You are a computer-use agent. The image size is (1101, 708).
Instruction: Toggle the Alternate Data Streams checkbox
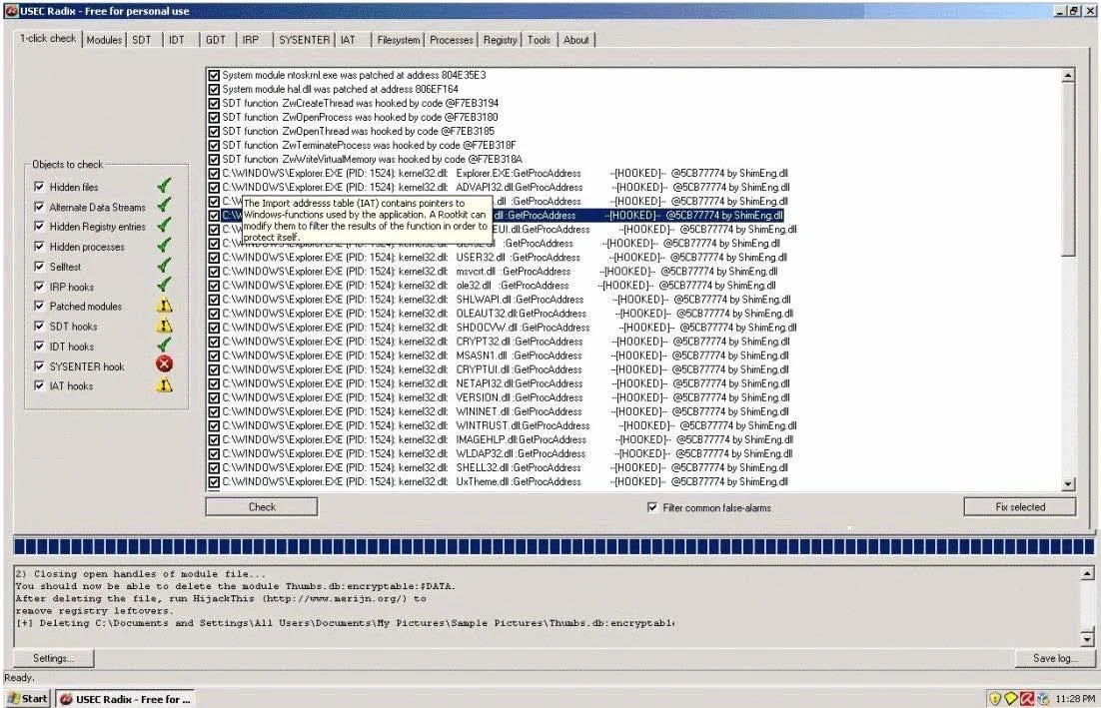[x=39, y=207]
